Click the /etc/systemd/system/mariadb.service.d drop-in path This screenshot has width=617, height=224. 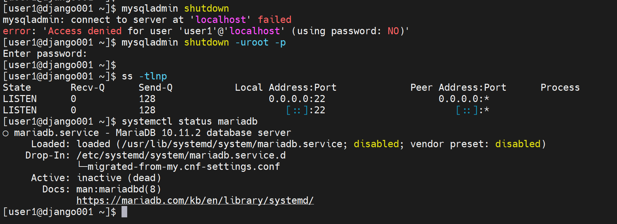[x=181, y=156]
